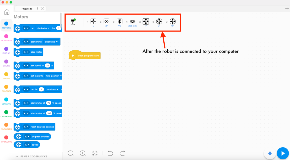
Task: Fit blocks to screen center icon
Action: click(95, 153)
